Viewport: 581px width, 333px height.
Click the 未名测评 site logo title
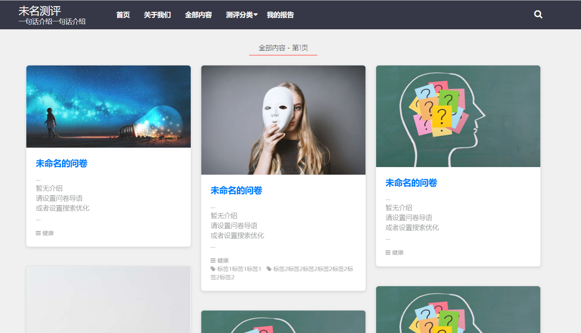click(x=40, y=11)
